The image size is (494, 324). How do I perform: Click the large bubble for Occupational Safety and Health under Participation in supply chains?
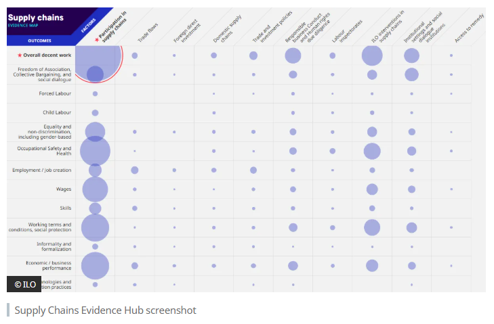pyautogui.click(x=95, y=151)
